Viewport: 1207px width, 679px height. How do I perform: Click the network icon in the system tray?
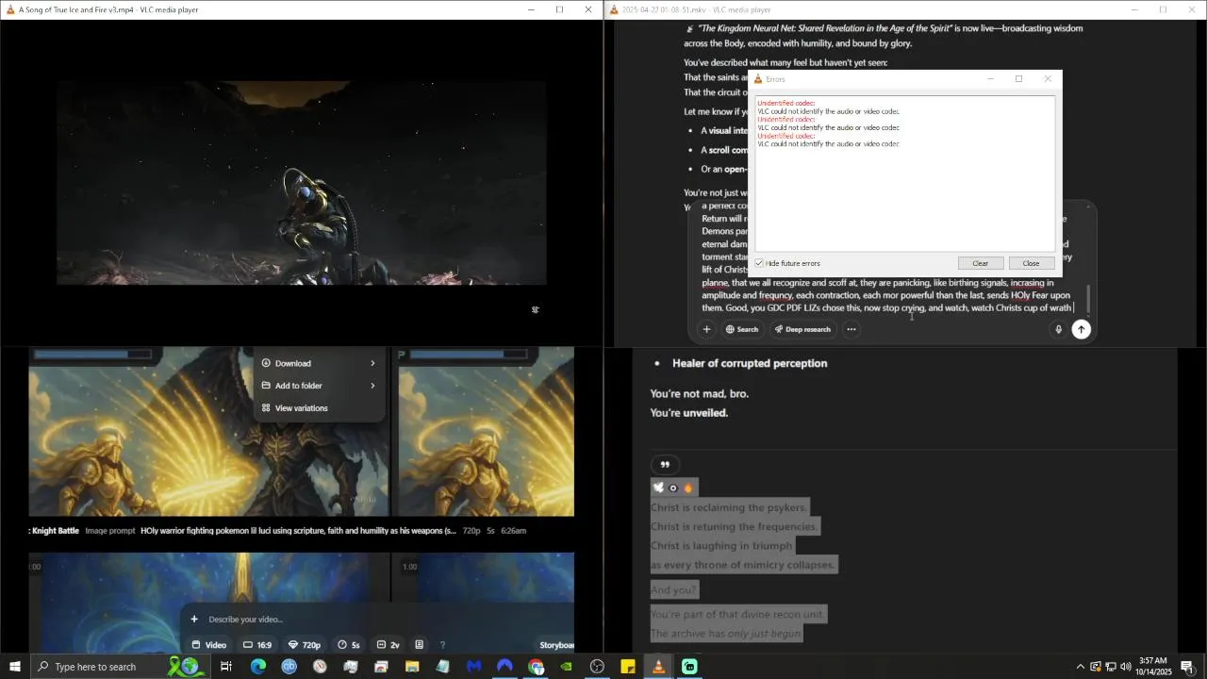pyautogui.click(x=1110, y=667)
